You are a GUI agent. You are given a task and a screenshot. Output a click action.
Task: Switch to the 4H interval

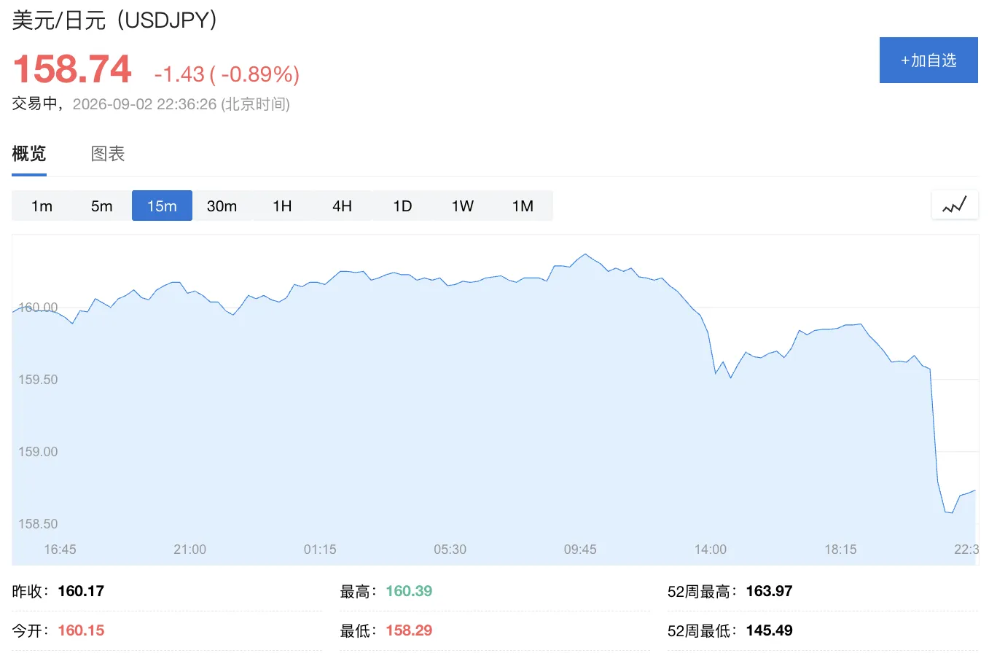point(342,206)
